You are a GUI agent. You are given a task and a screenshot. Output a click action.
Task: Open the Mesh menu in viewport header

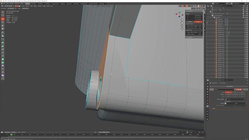pyautogui.click(x=35, y=6)
